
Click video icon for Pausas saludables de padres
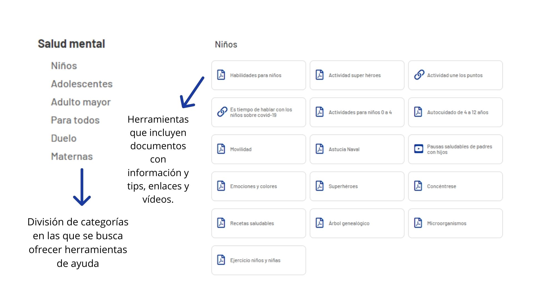coord(418,149)
